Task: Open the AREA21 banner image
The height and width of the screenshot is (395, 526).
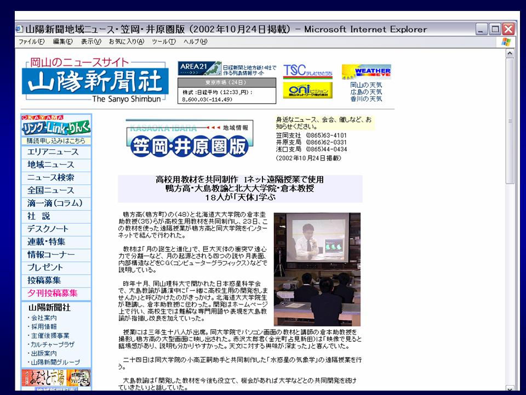Action: tap(199, 69)
